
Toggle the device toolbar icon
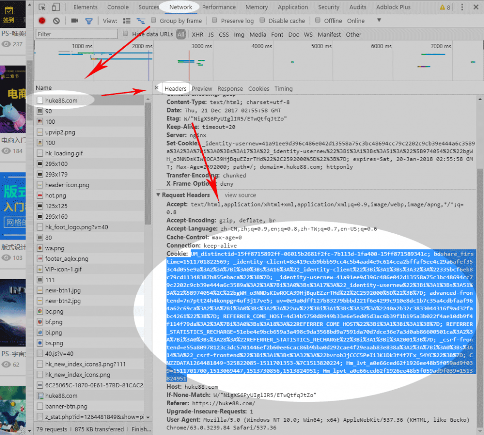[x=56, y=7]
